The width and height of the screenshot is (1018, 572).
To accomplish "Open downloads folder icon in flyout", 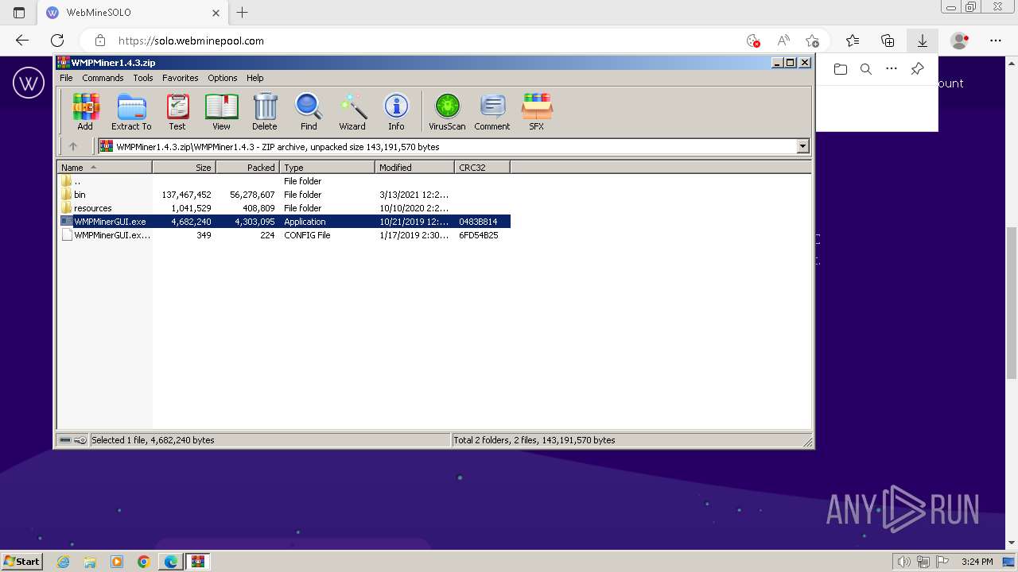I will coord(841,69).
